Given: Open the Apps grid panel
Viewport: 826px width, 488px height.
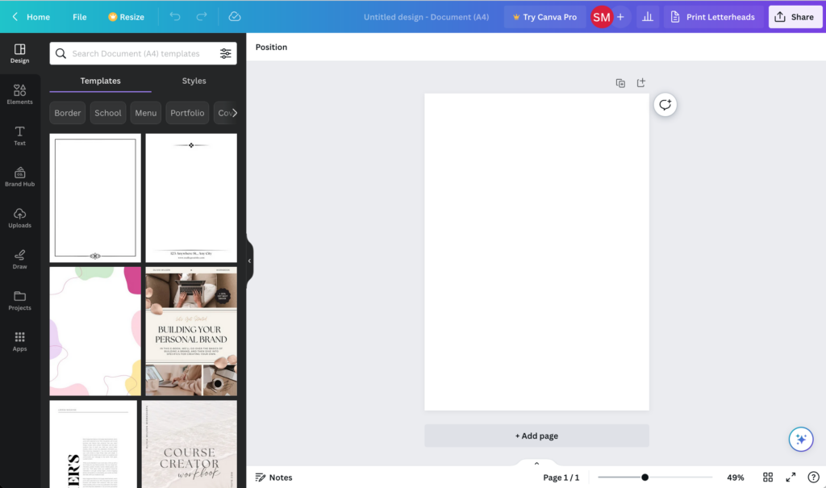Looking at the screenshot, I should (x=19, y=341).
